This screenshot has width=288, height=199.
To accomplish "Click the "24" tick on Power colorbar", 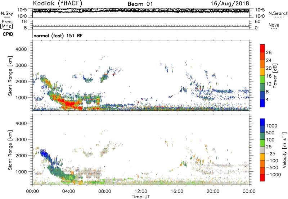I will (x=269, y=60).
